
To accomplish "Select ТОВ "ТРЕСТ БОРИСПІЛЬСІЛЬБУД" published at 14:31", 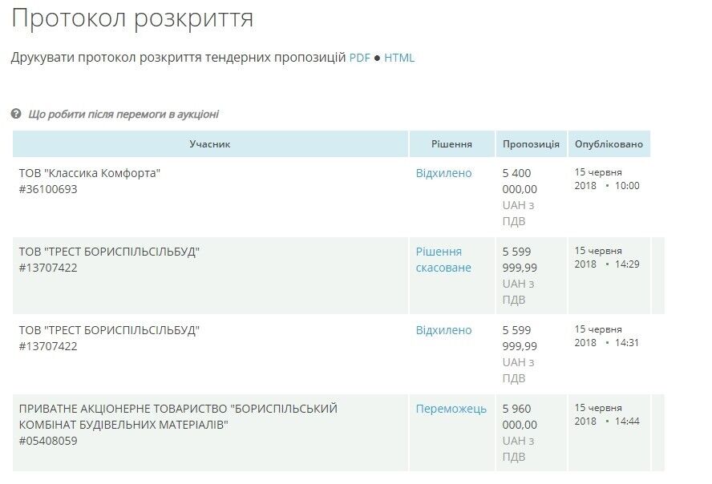I will pos(109,330).
